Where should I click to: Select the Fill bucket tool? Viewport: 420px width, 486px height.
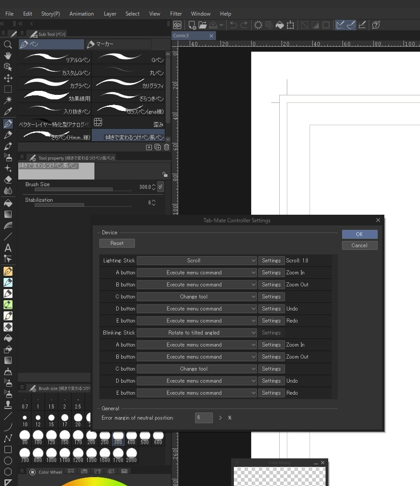(7, 203)
